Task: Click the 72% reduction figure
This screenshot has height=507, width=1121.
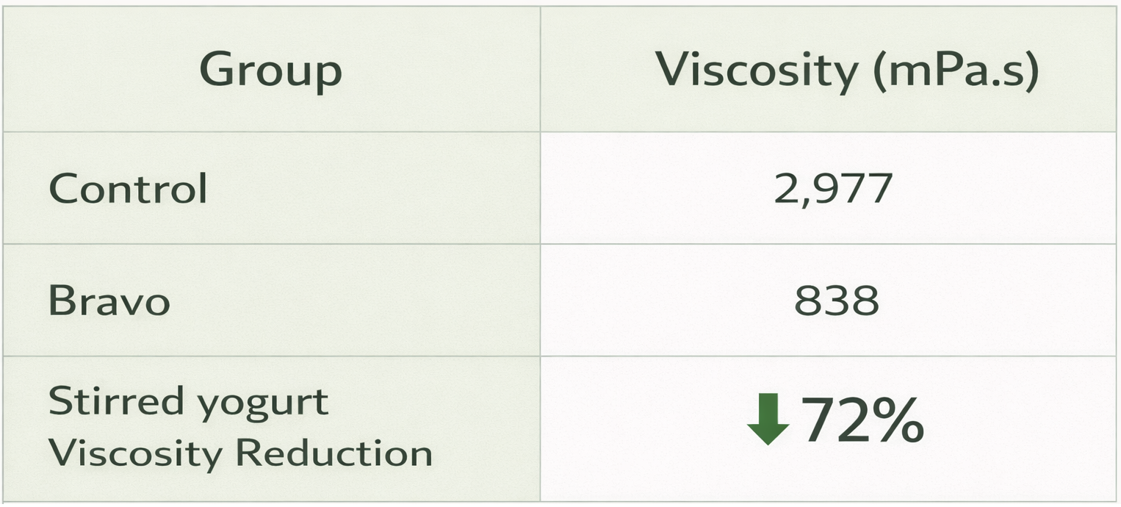Action: tap(861, 421)
